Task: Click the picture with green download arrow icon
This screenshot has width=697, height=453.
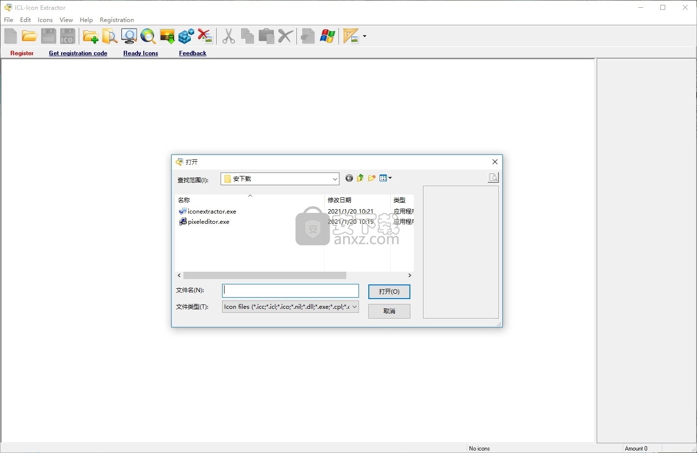Action: point(167,36)
